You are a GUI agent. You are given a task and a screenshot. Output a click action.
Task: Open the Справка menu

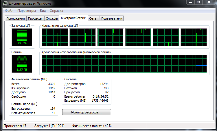[x=56, y=11]
